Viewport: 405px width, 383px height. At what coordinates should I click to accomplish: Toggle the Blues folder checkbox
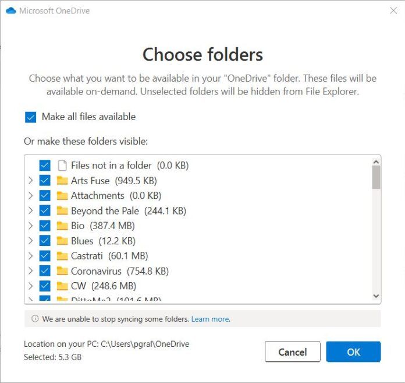pyautogui.click(x=45, y=241)
